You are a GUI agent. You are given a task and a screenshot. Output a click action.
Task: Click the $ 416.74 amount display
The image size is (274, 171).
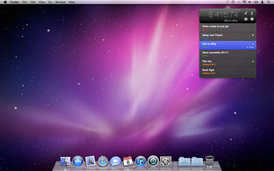(223, 14)
